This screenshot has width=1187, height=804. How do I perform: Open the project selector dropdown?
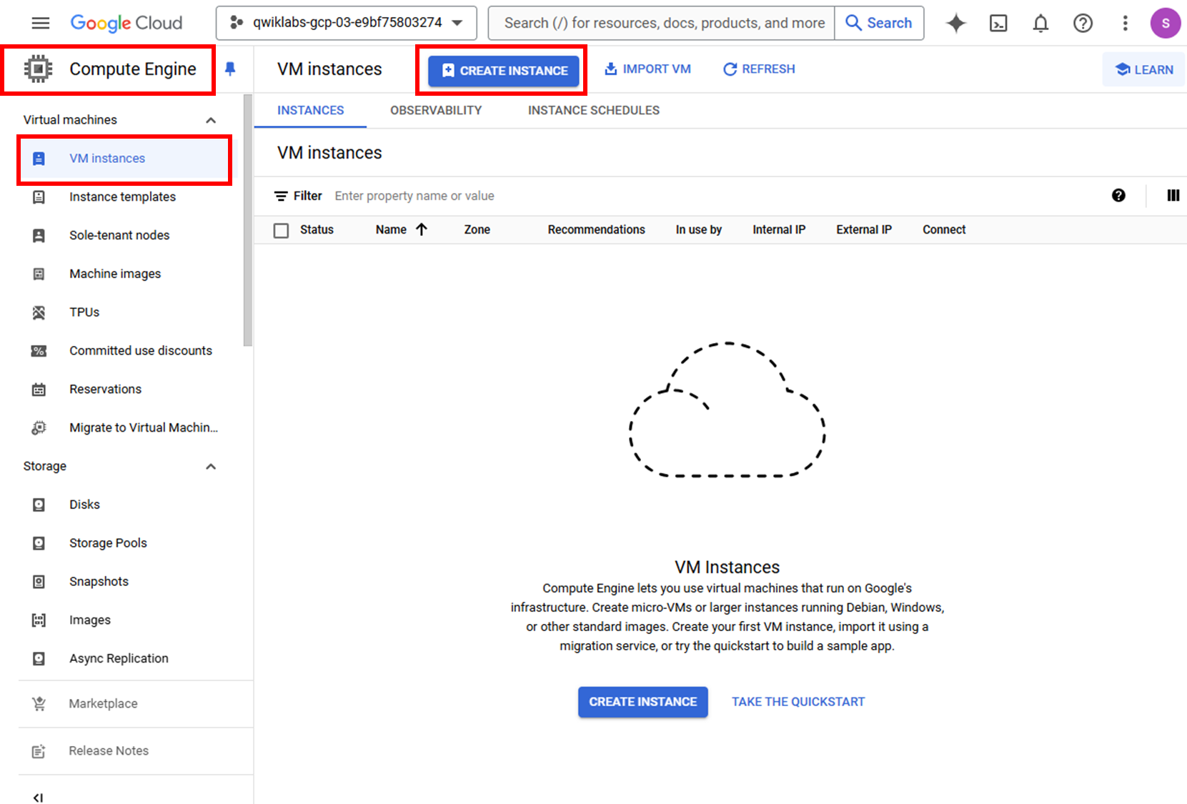point(346,23)
